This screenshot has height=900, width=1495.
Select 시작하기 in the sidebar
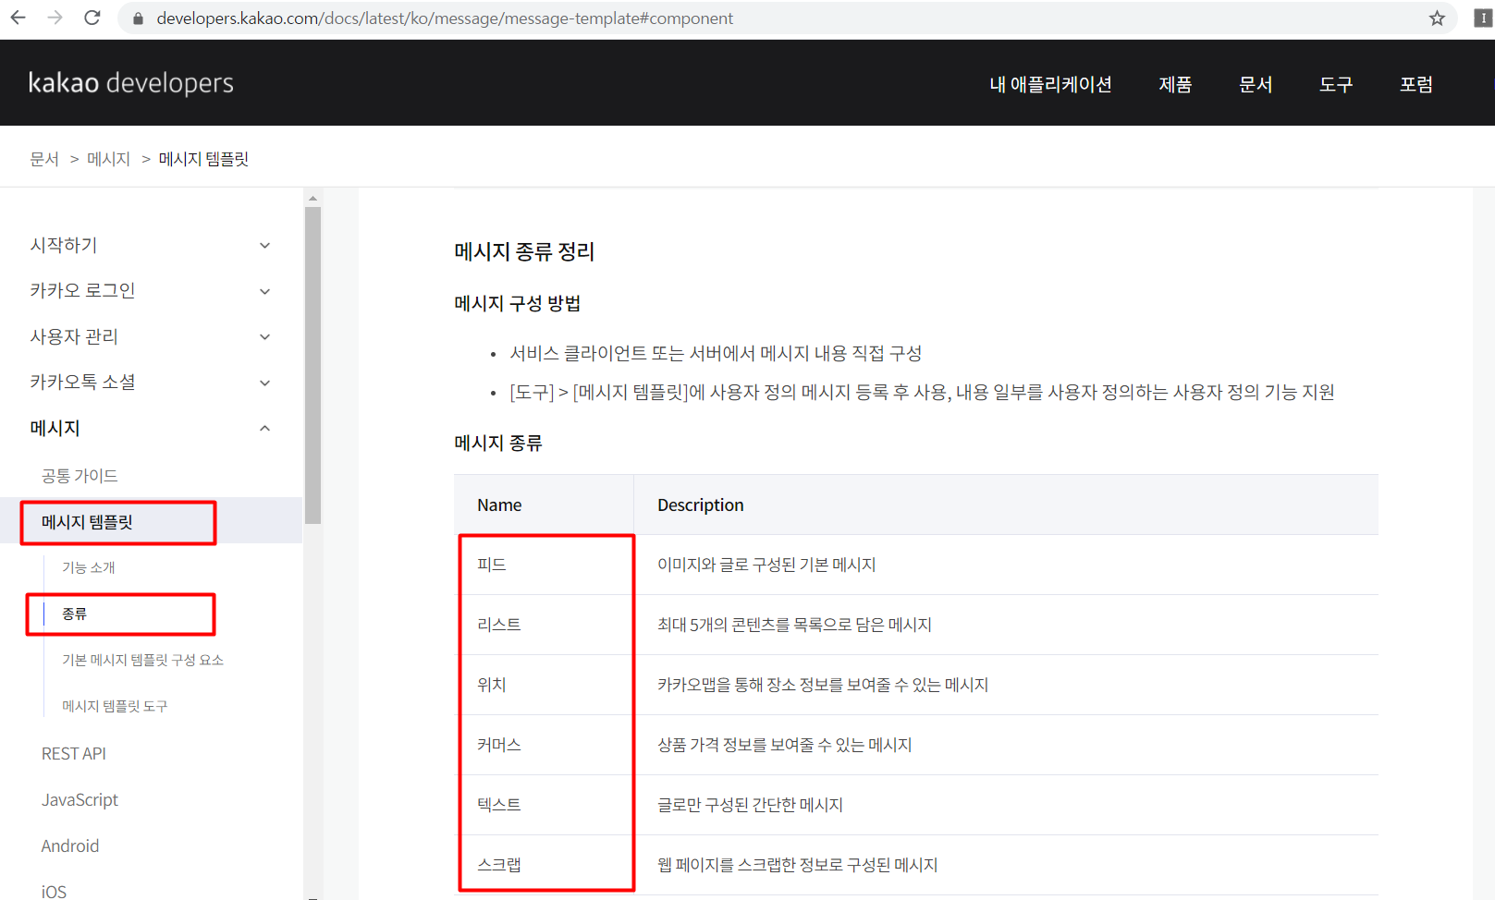tap(64, 245)
